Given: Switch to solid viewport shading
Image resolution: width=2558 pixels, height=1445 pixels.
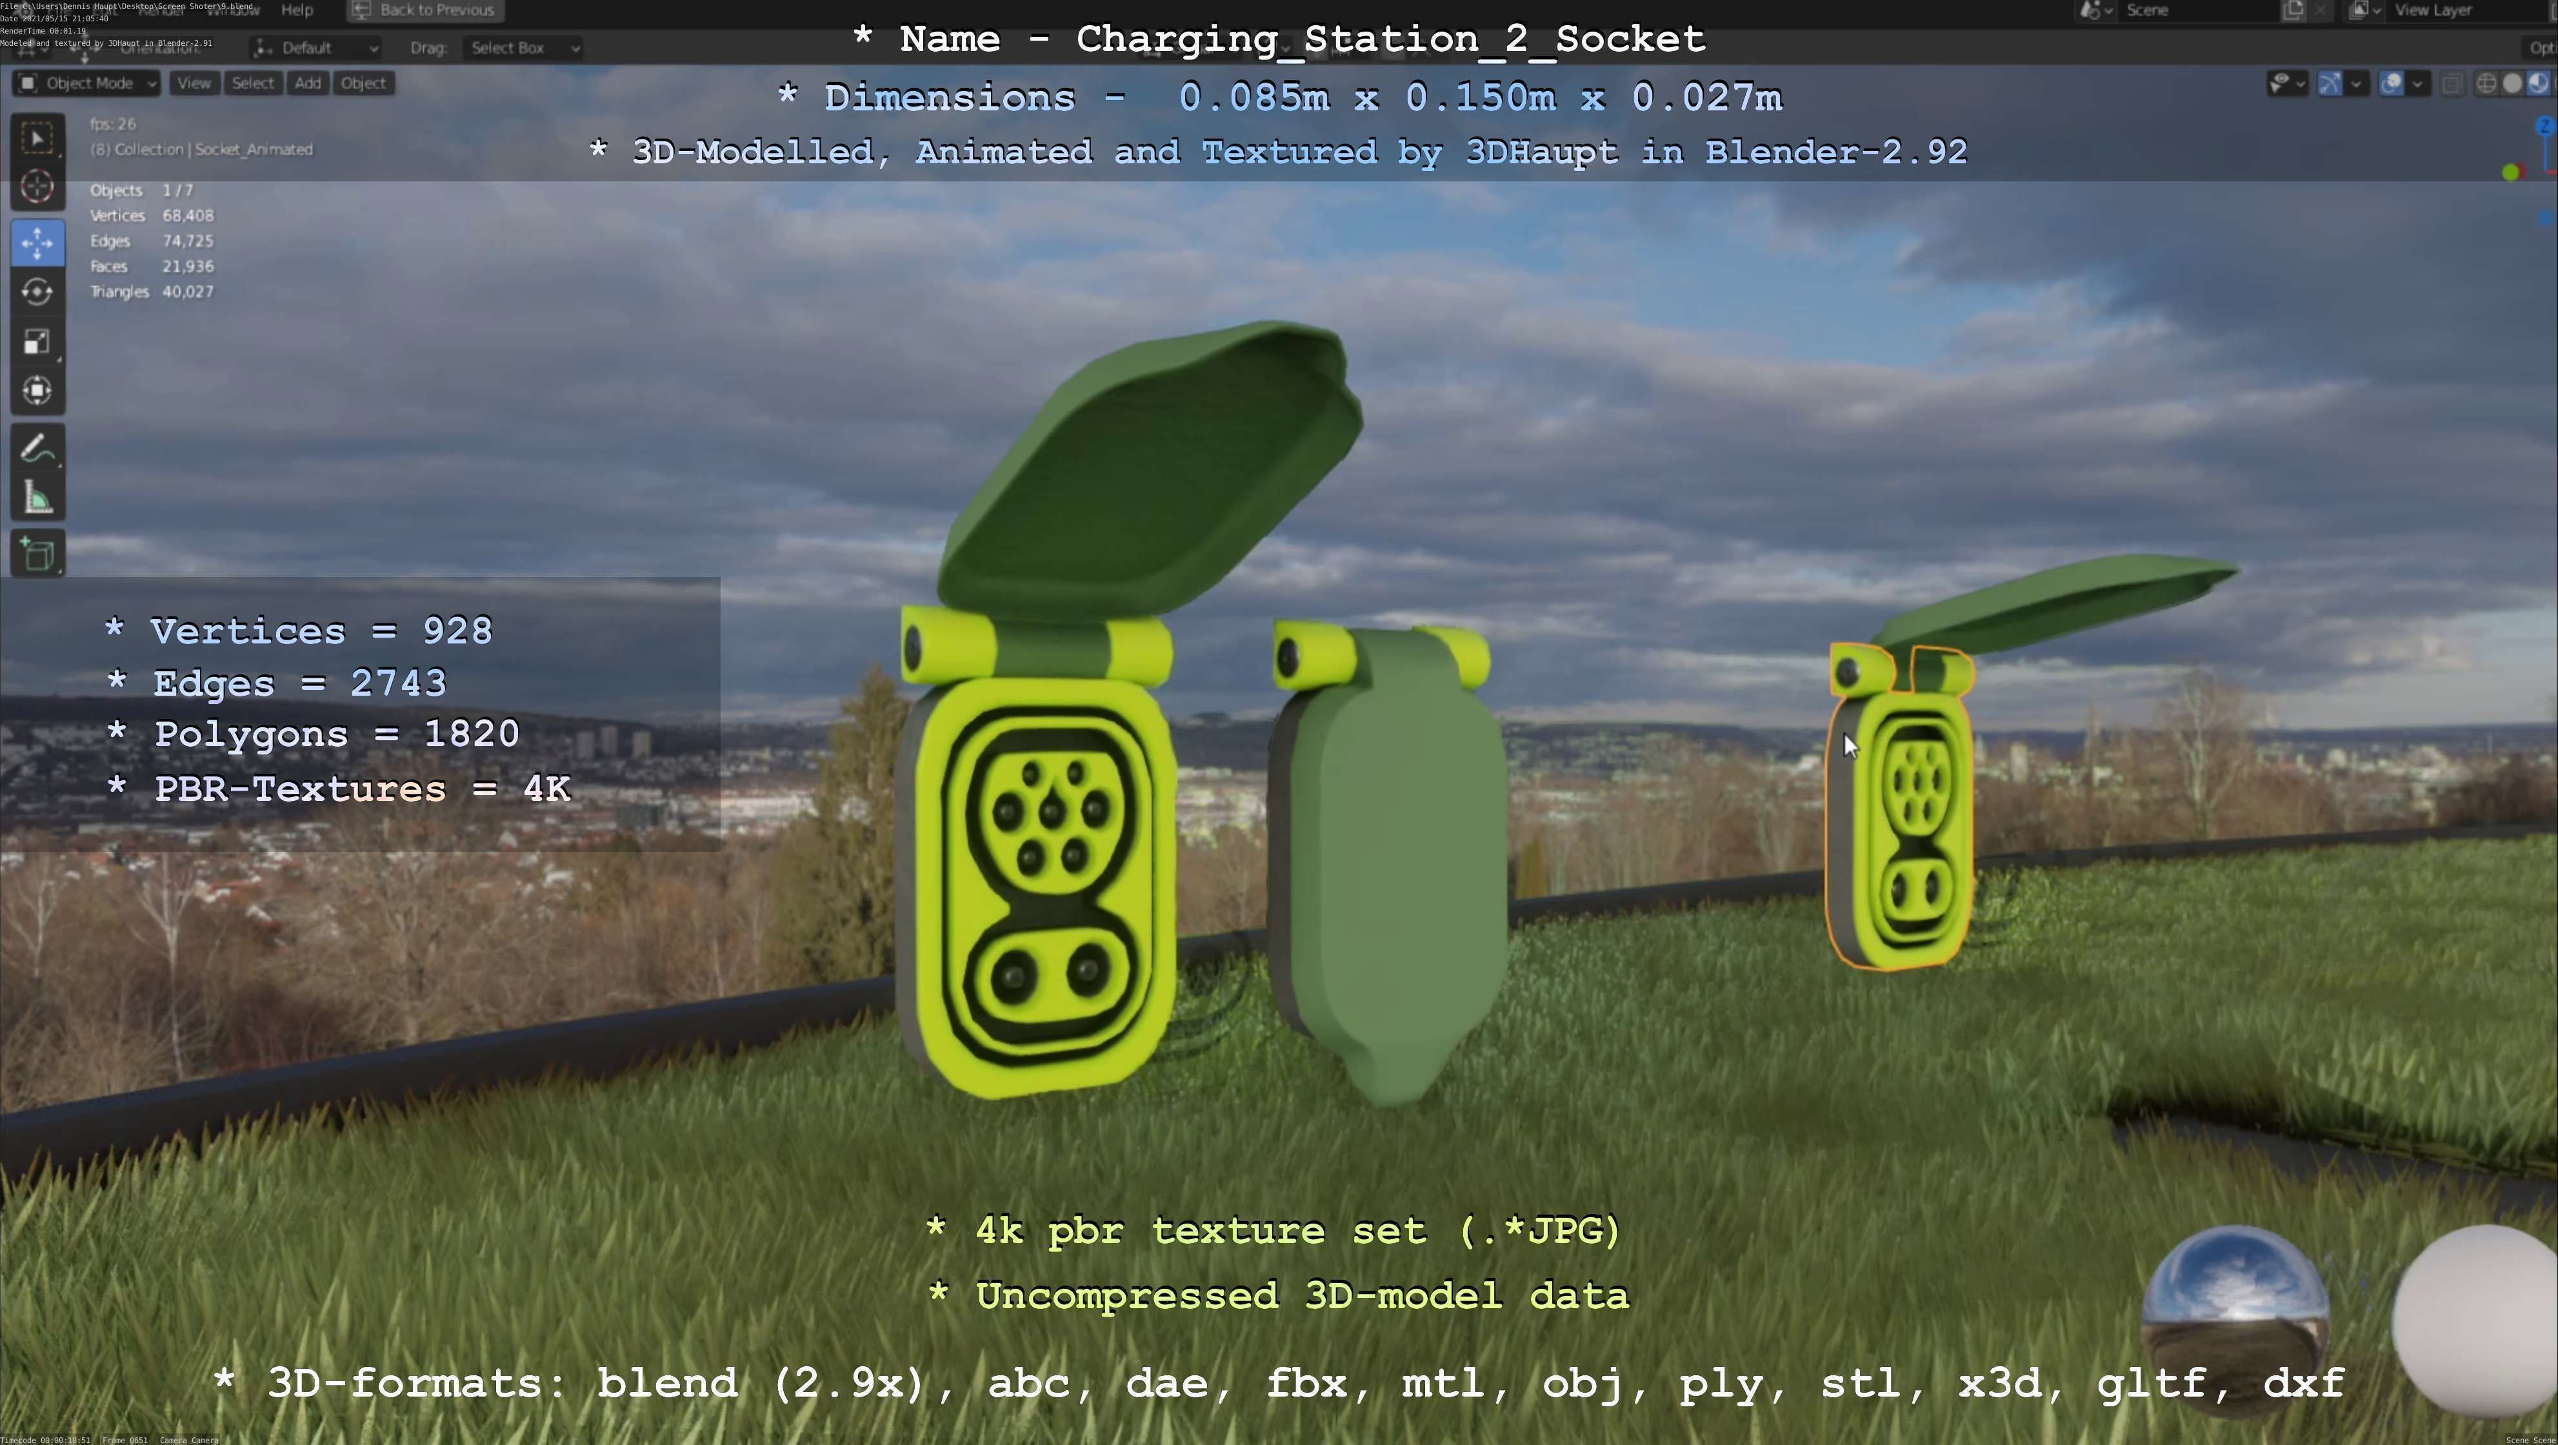Looking at the screenshot, I should (2512, 83).
